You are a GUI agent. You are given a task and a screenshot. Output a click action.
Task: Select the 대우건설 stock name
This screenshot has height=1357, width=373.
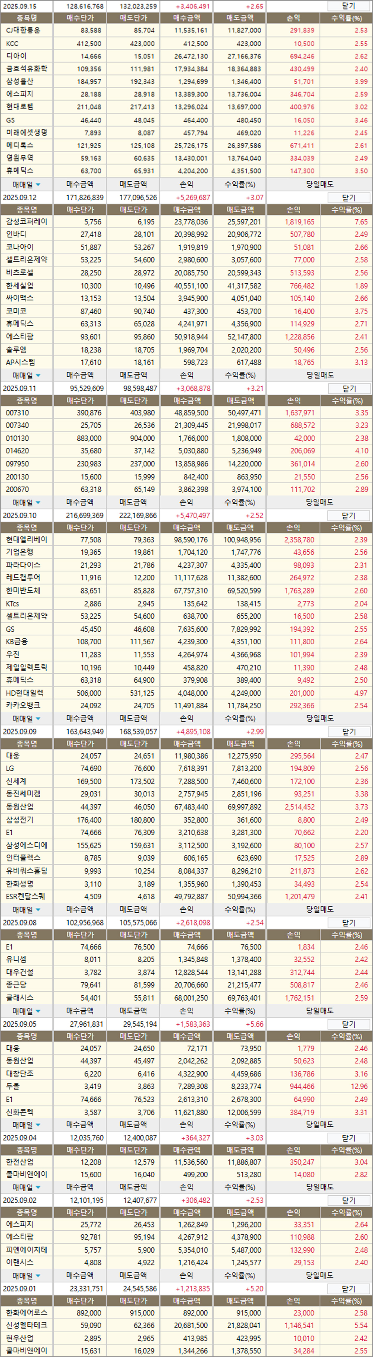[x=20, y=973]
